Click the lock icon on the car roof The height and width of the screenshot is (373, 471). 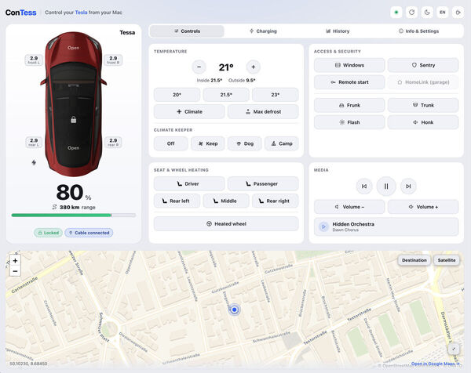click(73, 120)
